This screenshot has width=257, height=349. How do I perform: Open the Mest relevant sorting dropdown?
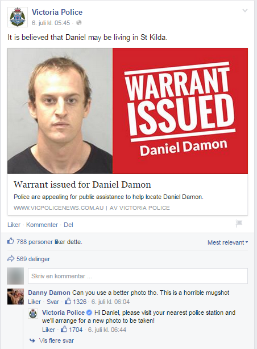coord(227,242)
